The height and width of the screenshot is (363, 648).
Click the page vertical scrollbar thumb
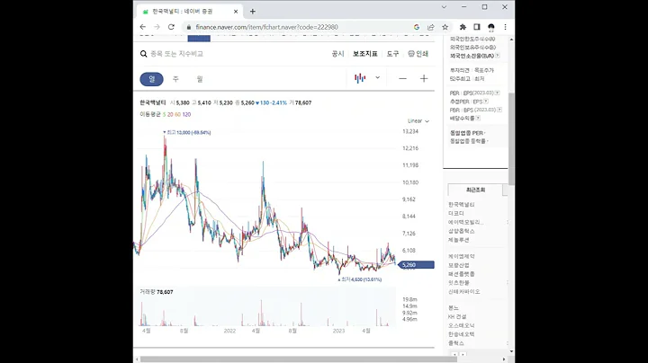(511, 138)
